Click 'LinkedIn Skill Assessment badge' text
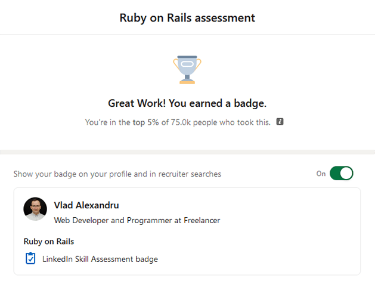 click(x=100, y=259)
